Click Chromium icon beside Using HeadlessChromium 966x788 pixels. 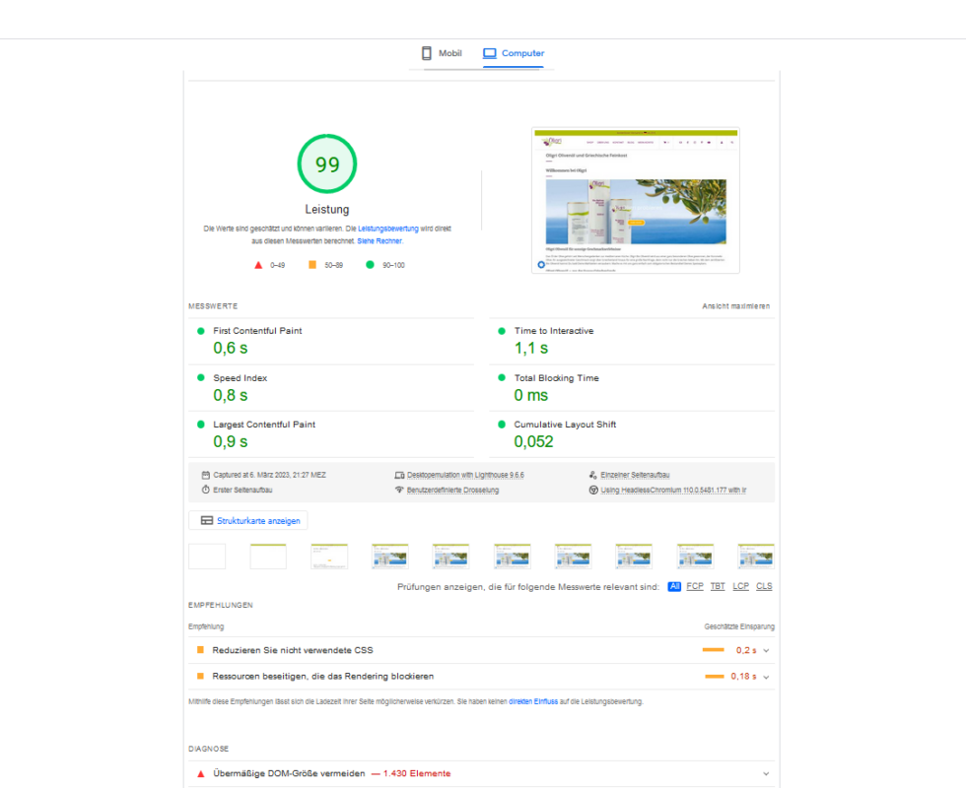pyautogui.click(x=593, y=491)
